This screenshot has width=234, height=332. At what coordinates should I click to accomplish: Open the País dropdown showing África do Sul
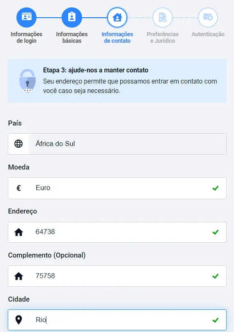tap(117, 144)
